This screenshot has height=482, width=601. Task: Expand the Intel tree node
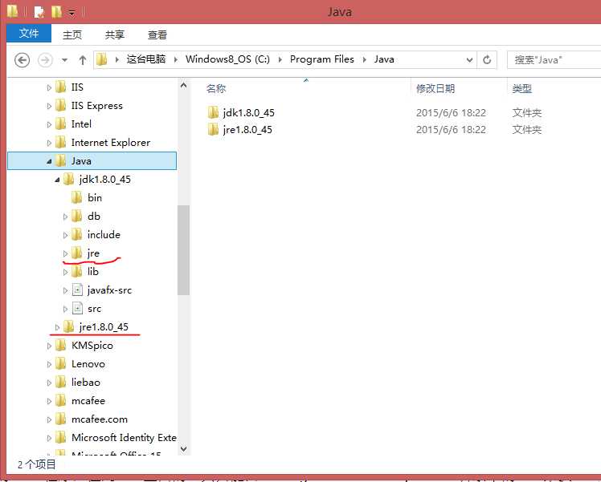(49, 124)
